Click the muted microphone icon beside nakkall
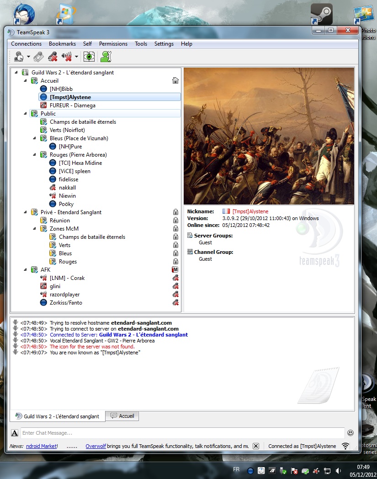Image resolution: width=377 pixels, height=479 pixels. 53,188
